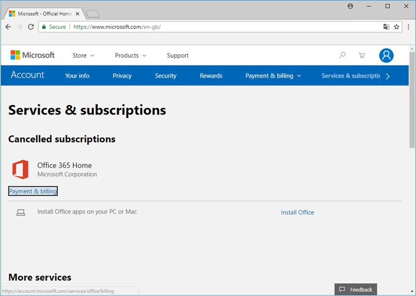Close the Microsoft - Official Home tab
416x296 pixels.
(77, 14)
